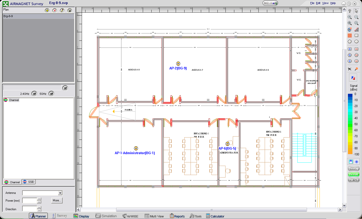Click the blue plus square icon
362x219 pixels.
coord(350,49)
